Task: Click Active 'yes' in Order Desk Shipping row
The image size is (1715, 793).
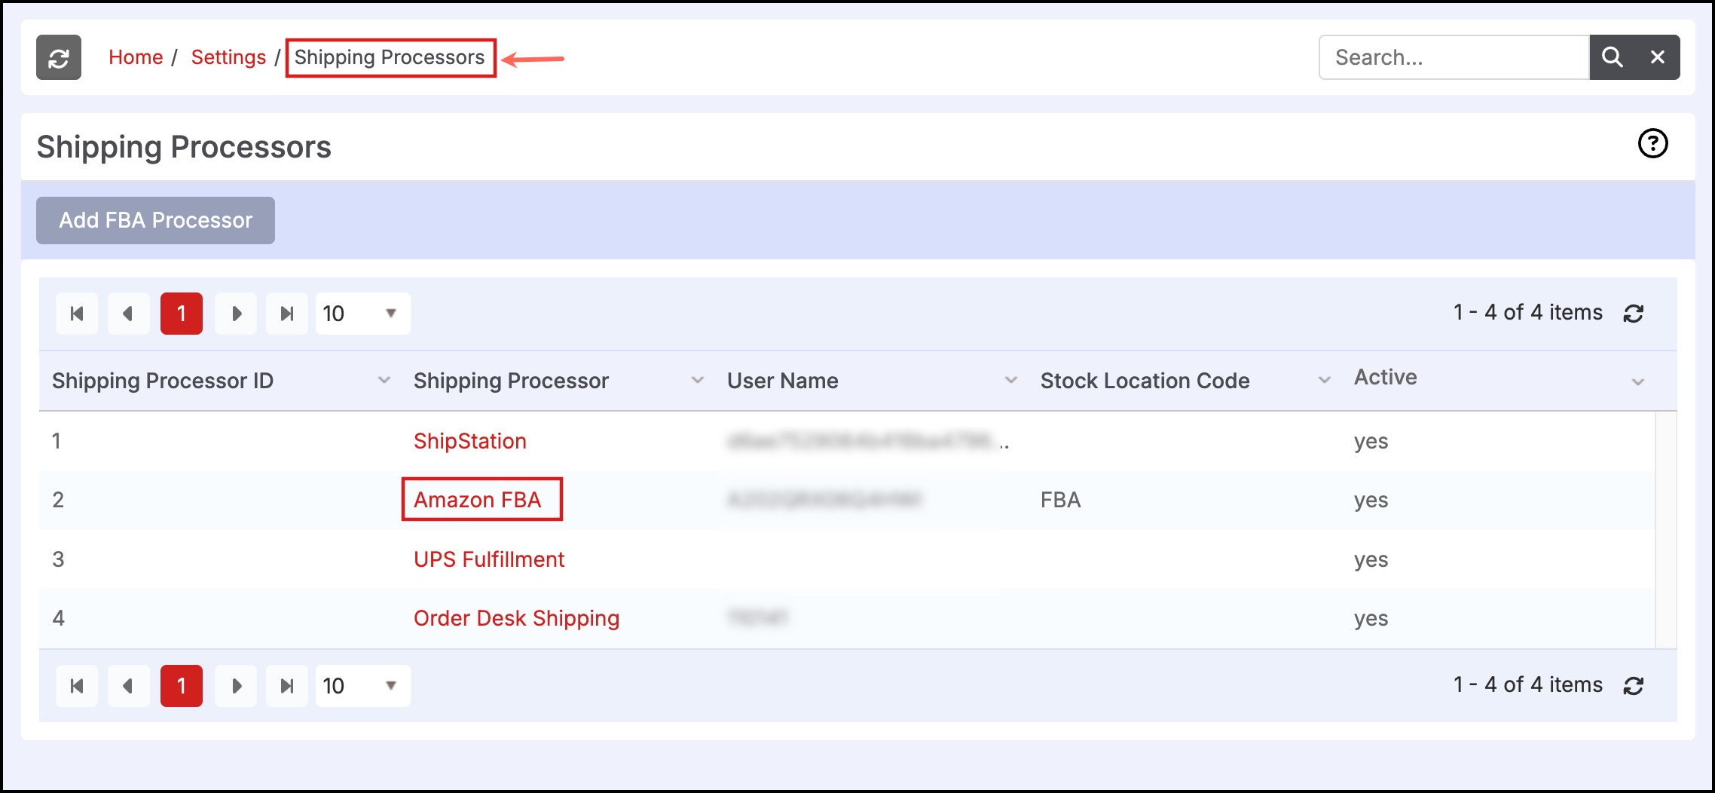Action: 1371,619
